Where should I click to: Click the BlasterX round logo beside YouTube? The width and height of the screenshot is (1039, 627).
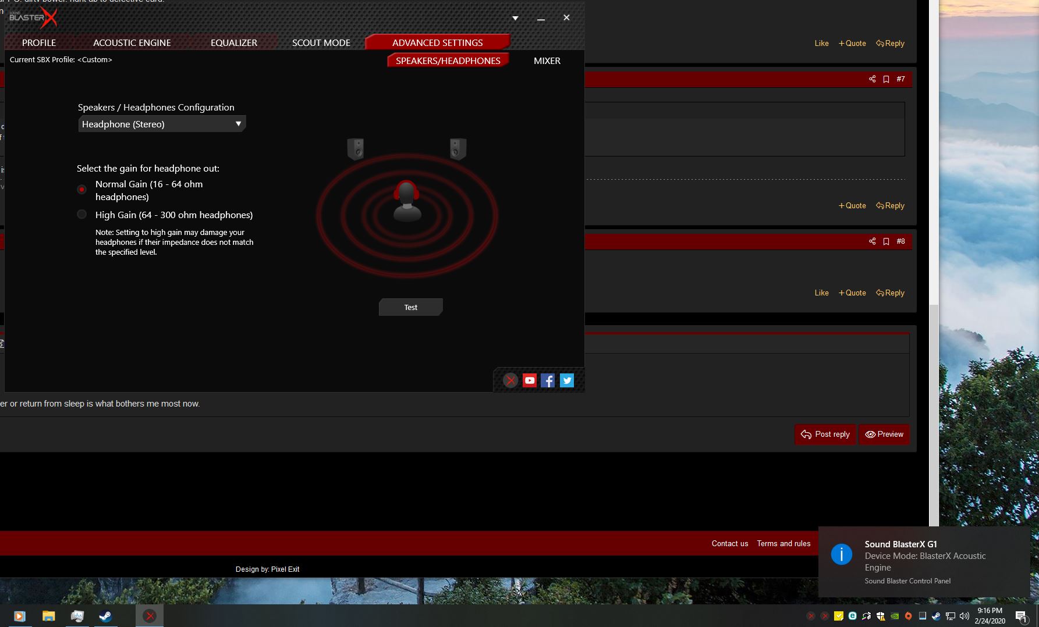coord(510,380)
